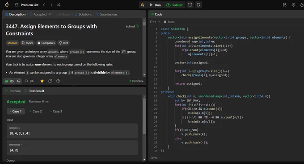Click the Saved status text
The width and height of the screenshot is (304, 164).
point(154,158)
